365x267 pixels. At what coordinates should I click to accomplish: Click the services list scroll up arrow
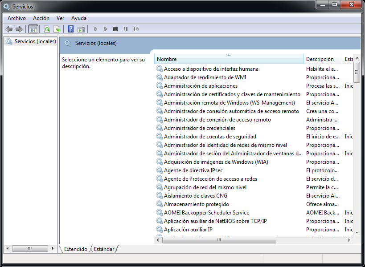(357, 58)
